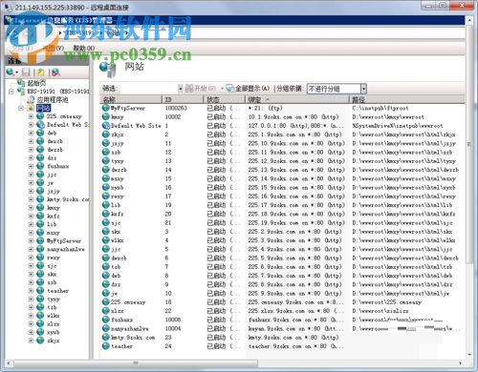478x372 pixels.
Task: Click globe icon of xlzx in tree
Action: (40, 323)
